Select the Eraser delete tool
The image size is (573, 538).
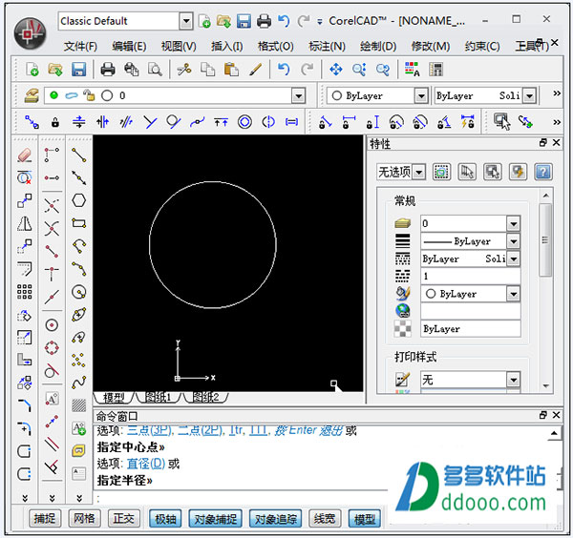[25, 155]
